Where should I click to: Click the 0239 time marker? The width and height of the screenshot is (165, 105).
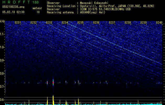pos(143,23)
